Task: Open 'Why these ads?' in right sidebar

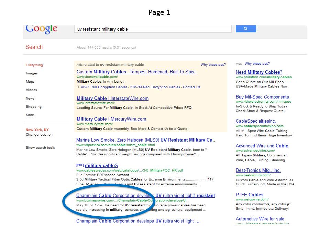Action: click(x=257, y=64)
